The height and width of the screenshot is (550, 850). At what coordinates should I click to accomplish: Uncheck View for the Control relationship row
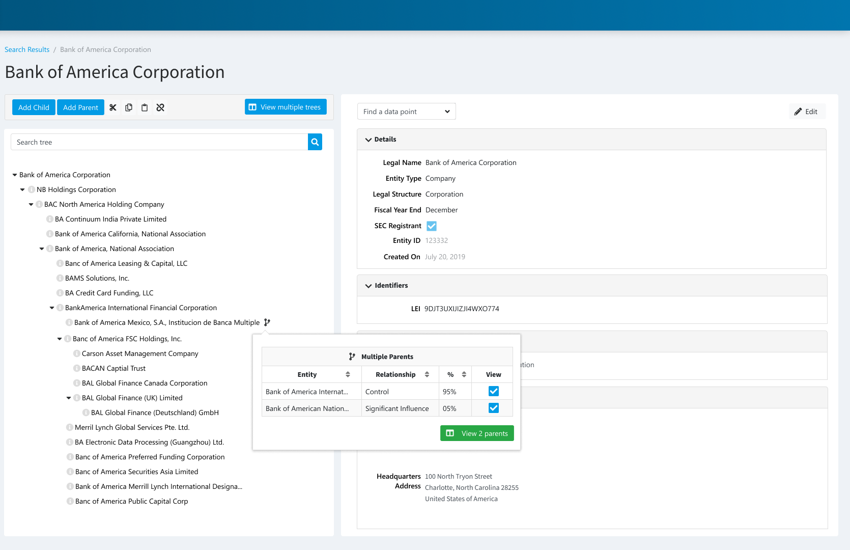click(x=493, y=391)
